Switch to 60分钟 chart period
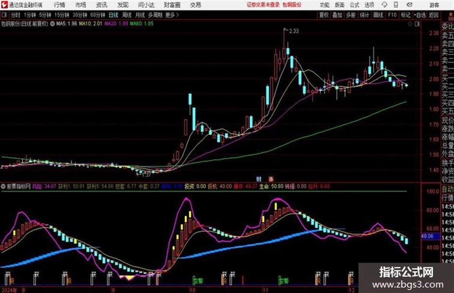This screenshot has width=454, height=293. point(98,15)
